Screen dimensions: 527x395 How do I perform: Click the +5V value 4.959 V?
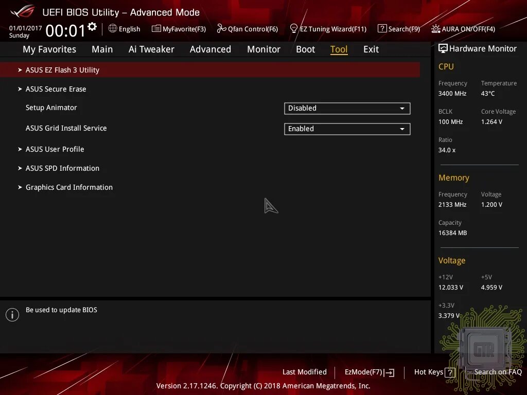[x=491, y=288]
